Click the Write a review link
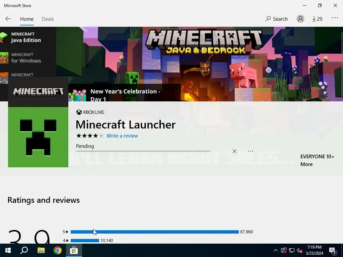The image size is (343, 257). point(122,136)
